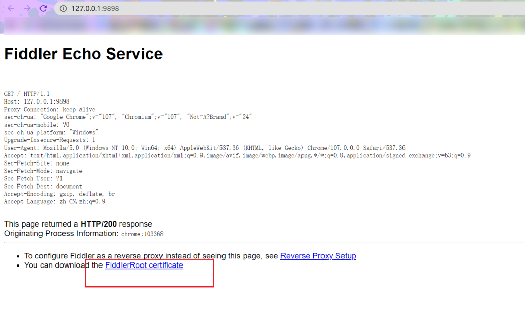The image size is (525, 328).
Task: Click the sec-ch-ua Google Chrome header line
Action: (x=128, y=117)
